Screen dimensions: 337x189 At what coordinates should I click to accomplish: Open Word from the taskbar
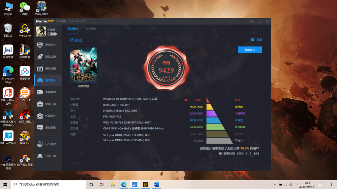pyautogui.click(x=156, y=185)
